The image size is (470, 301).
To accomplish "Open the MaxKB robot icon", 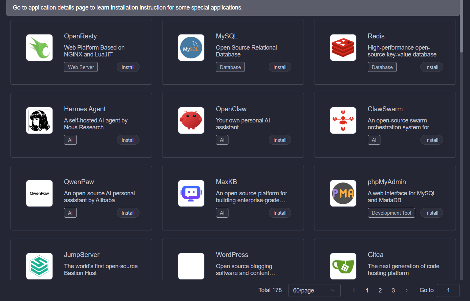I will [191, 193].
